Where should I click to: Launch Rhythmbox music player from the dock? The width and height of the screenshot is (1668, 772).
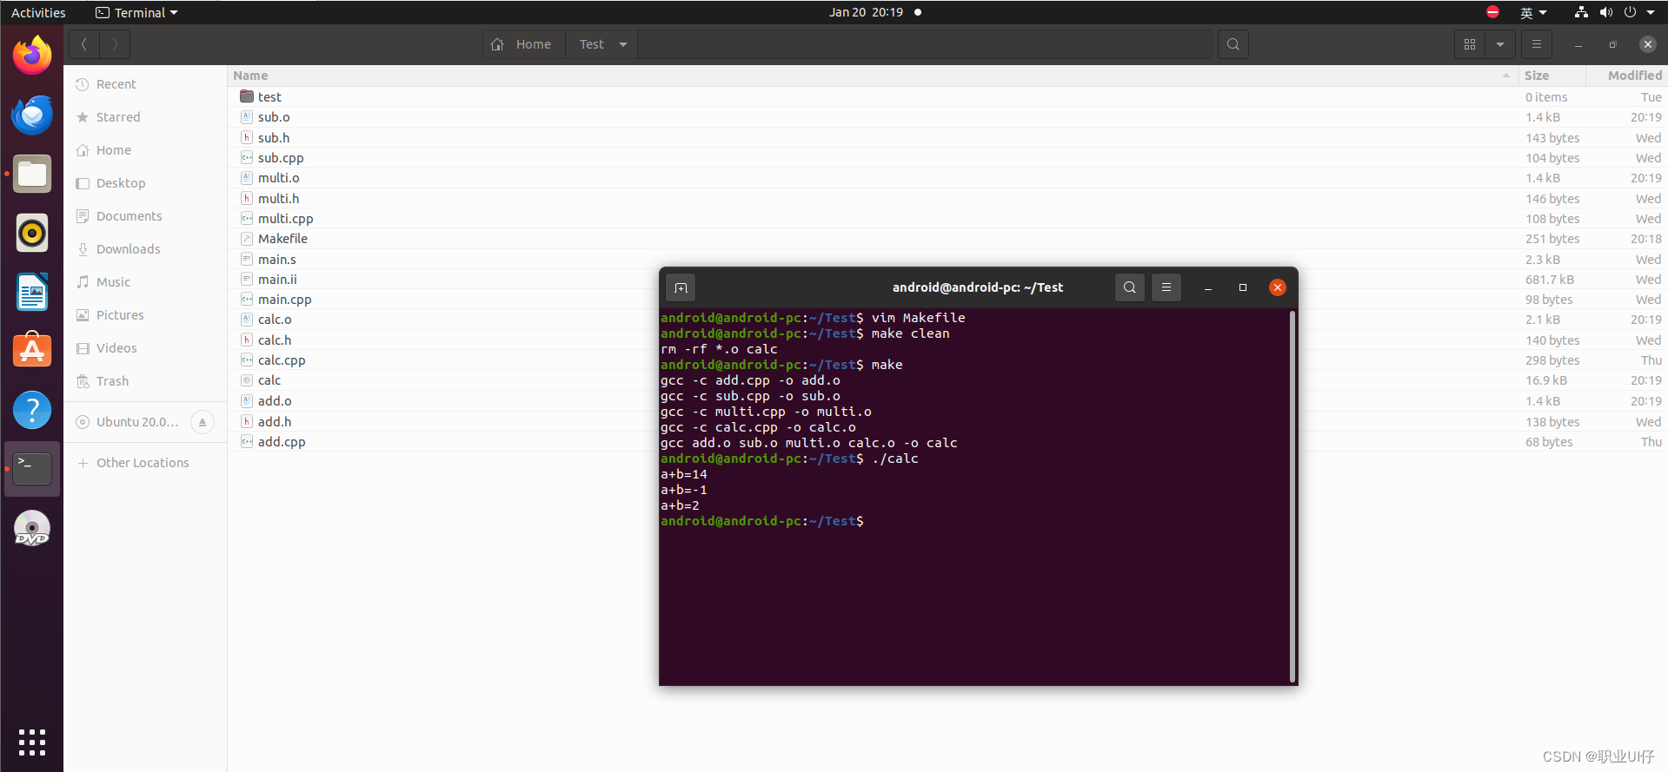coord(32,233)
